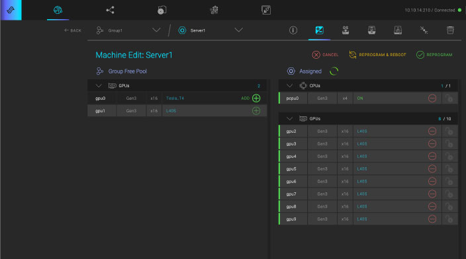Toggle lock icon on gpu9 row

click(449, 219)
